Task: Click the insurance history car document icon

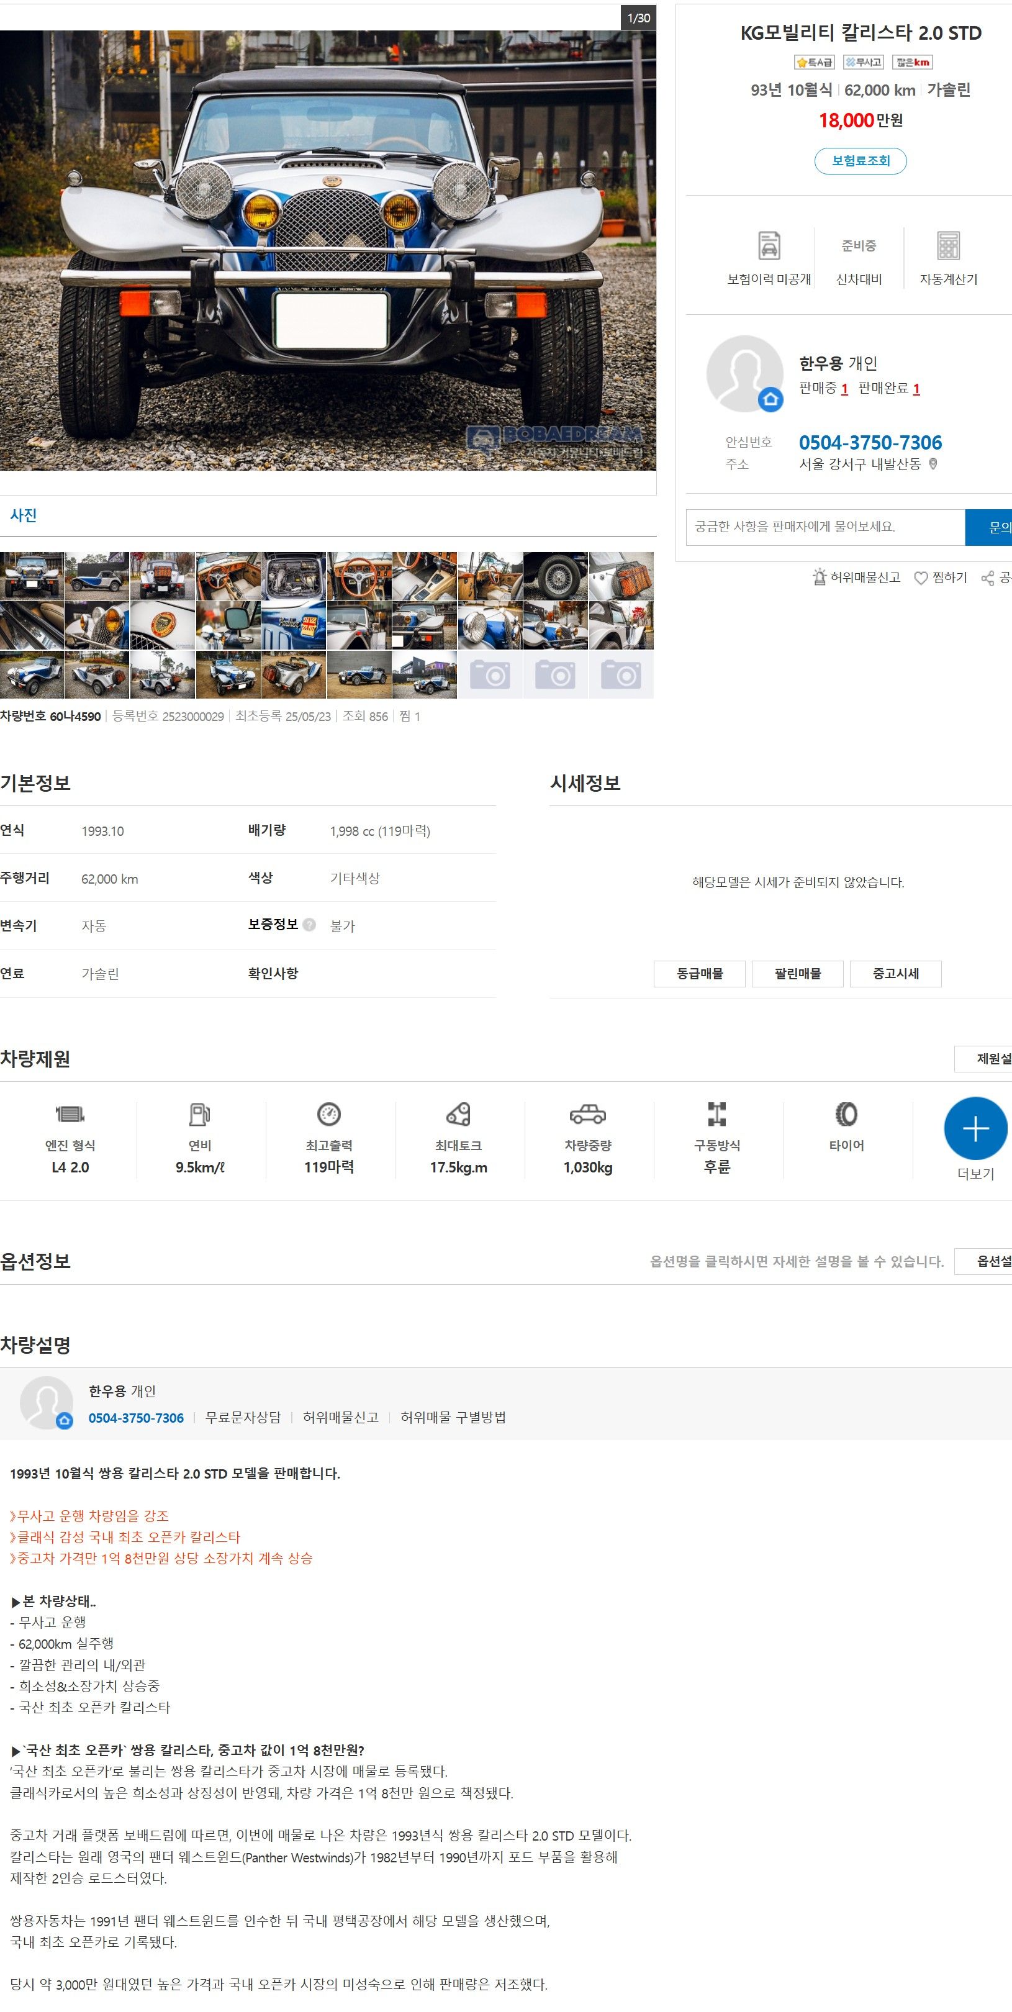Action: pyautogui.click(x=769, y=245)
